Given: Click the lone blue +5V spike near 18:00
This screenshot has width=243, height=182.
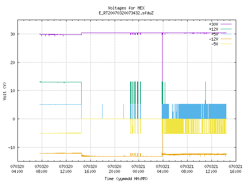Looking at the screenshot, I should 102,111.
